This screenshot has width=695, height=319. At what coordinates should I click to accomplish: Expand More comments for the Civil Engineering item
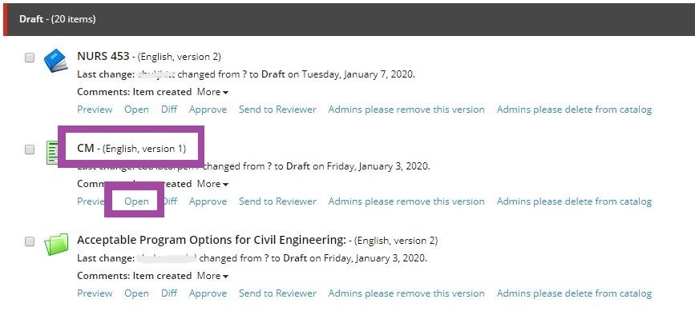tap(212, 276)
